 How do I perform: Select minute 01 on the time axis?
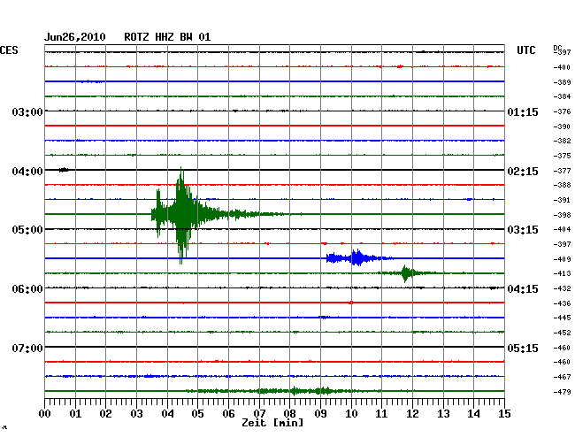(75, 413)
